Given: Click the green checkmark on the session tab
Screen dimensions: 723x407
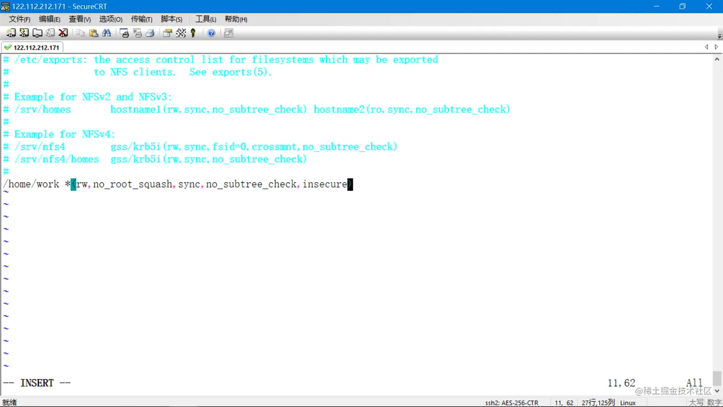Looking at the screenshot, I should click(x=7, y=47).
